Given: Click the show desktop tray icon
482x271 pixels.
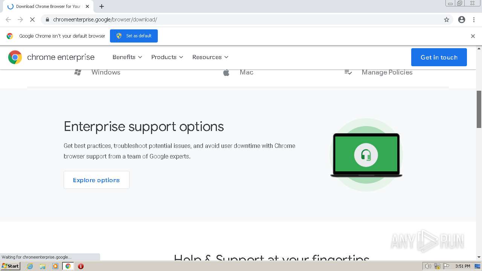Looking at the screenshot, I should [x=477, y=266].
